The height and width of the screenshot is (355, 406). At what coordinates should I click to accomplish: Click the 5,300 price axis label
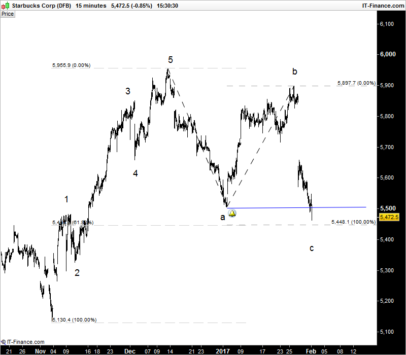[x=387, y=270]
